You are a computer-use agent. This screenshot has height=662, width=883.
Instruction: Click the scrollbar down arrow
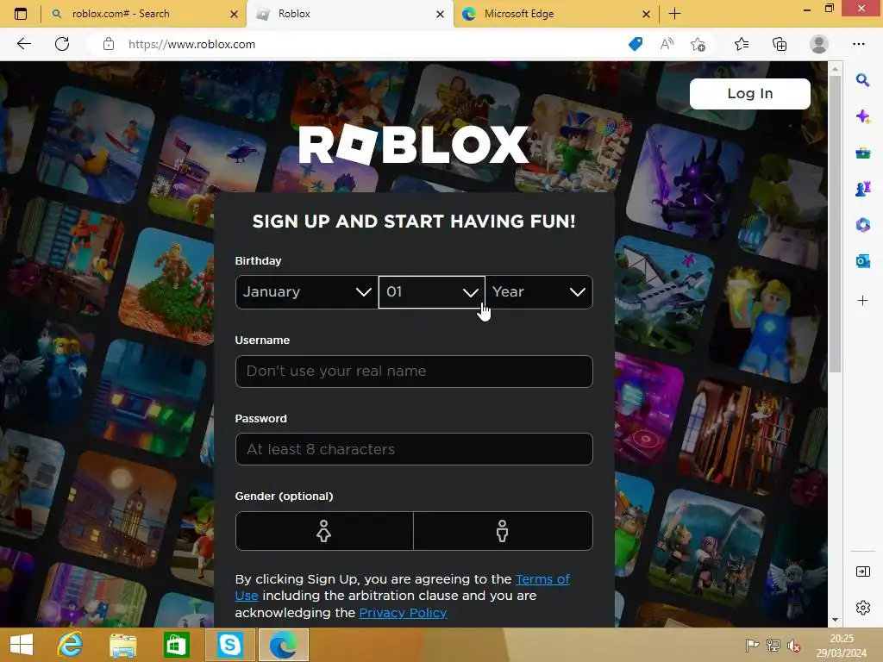coord(835,620)
